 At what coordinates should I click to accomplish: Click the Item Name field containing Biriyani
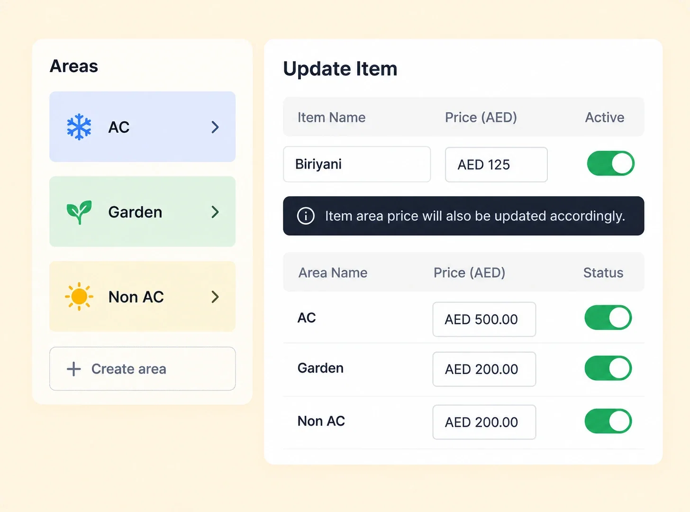pyautogui.click(x=357, y=164)
